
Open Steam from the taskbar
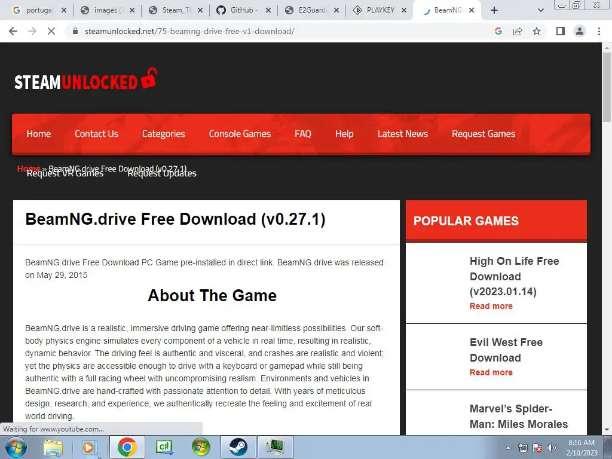[x=238, y=447]
